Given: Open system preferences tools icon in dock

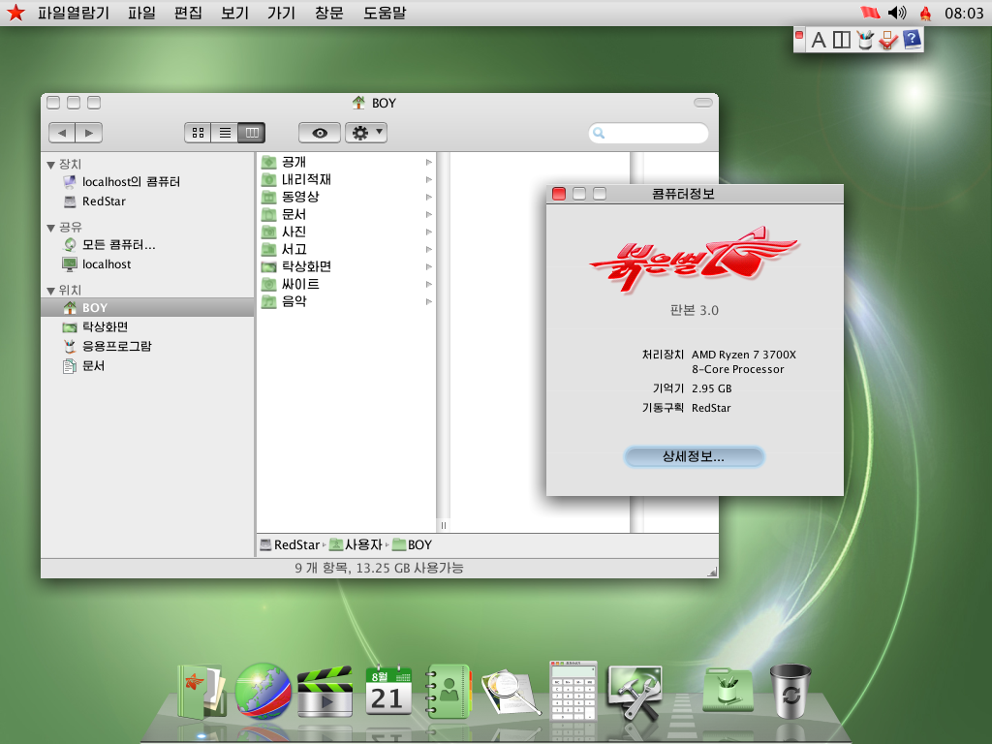Looking at the screenshot, I should point(635,692).
